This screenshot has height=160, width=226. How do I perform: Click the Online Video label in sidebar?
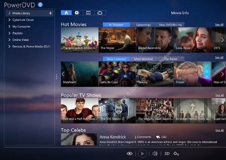coord(21,40)
